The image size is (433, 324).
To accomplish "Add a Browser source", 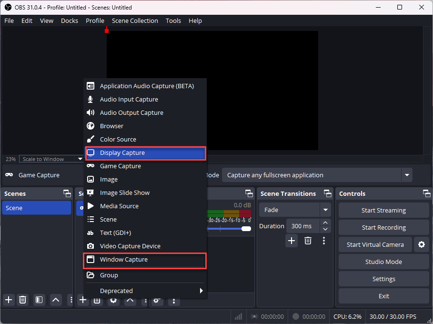I will tap(145, 126).
